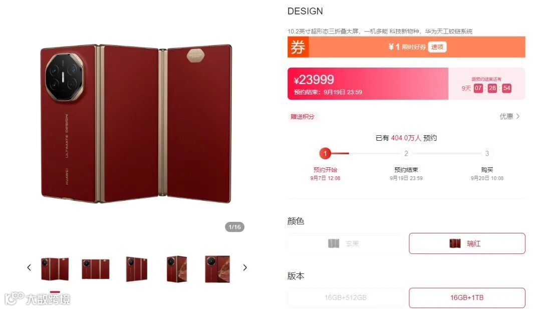Image resolution: width=541 pixels, height=309 pixels.
Task: Choose the 16GB+1TB version
Action: pos(467,297)
